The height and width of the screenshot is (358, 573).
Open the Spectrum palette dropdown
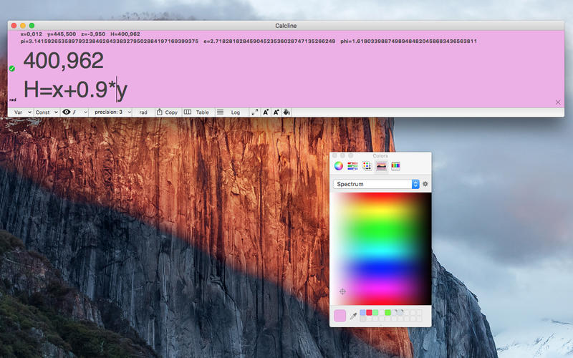tap(376, 184)
